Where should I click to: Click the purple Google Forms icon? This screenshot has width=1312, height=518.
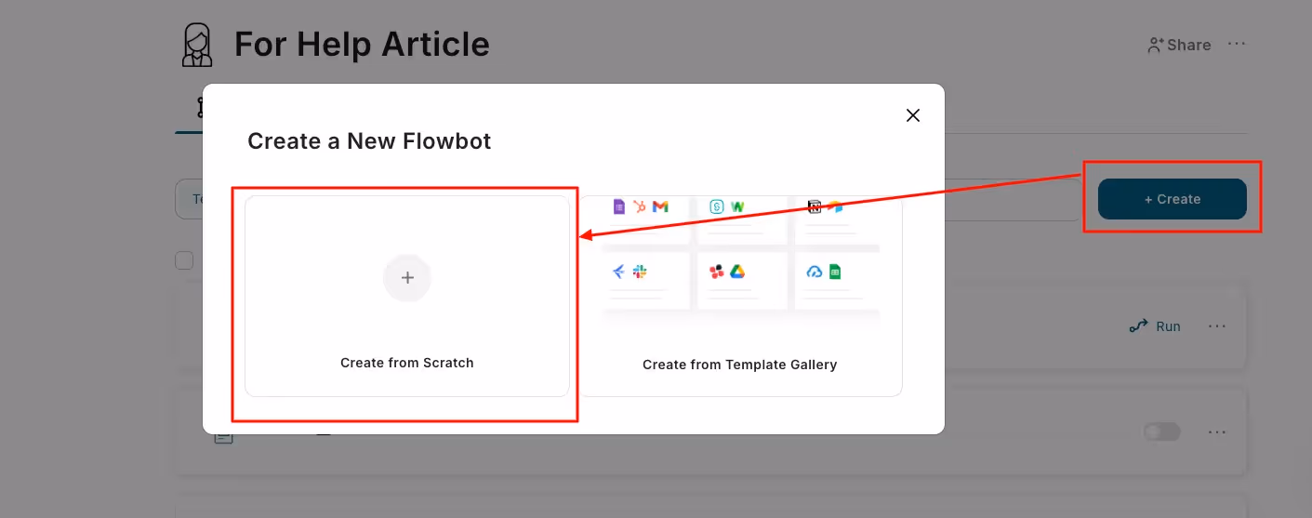[619, 206]
